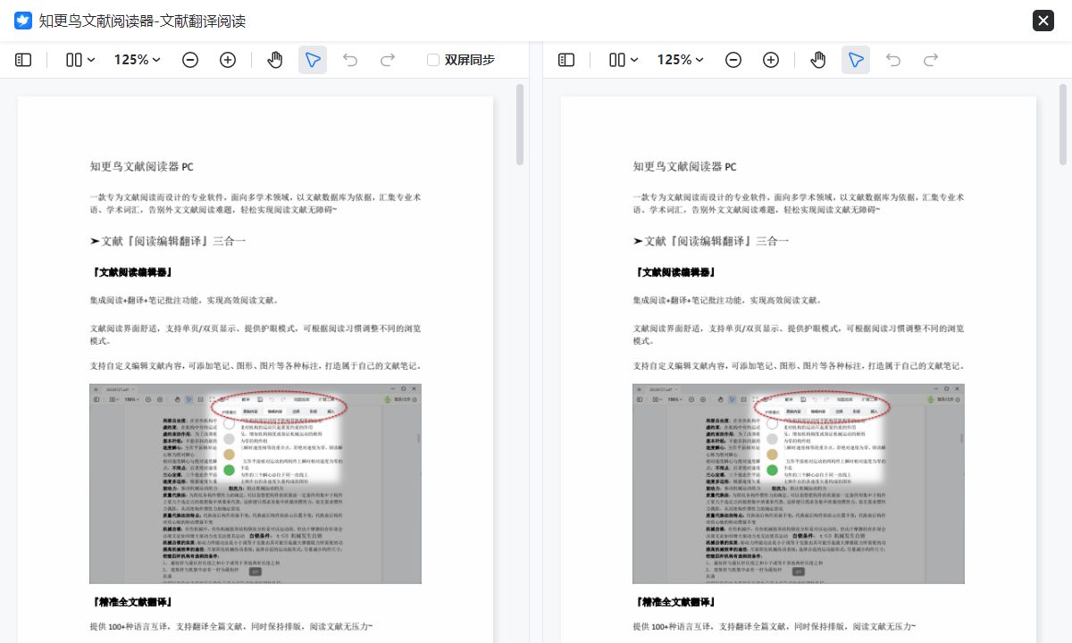
Task: Zoom in on the left pane
Action: [x=228, y=60]
